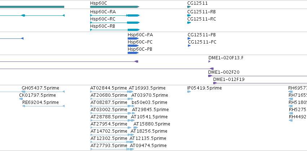Select EST AT02844.5prime label
This screenshot has height=151, width=307.
pos(109,88)
